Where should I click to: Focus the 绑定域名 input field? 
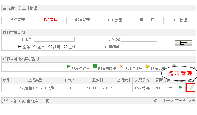click(x=139, y=39)
